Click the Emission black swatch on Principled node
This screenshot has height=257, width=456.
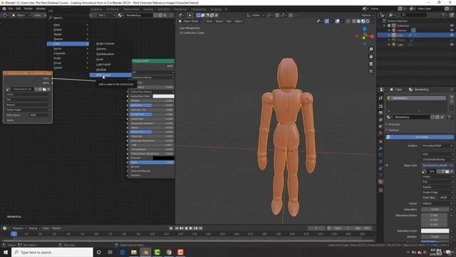[163, 158]
